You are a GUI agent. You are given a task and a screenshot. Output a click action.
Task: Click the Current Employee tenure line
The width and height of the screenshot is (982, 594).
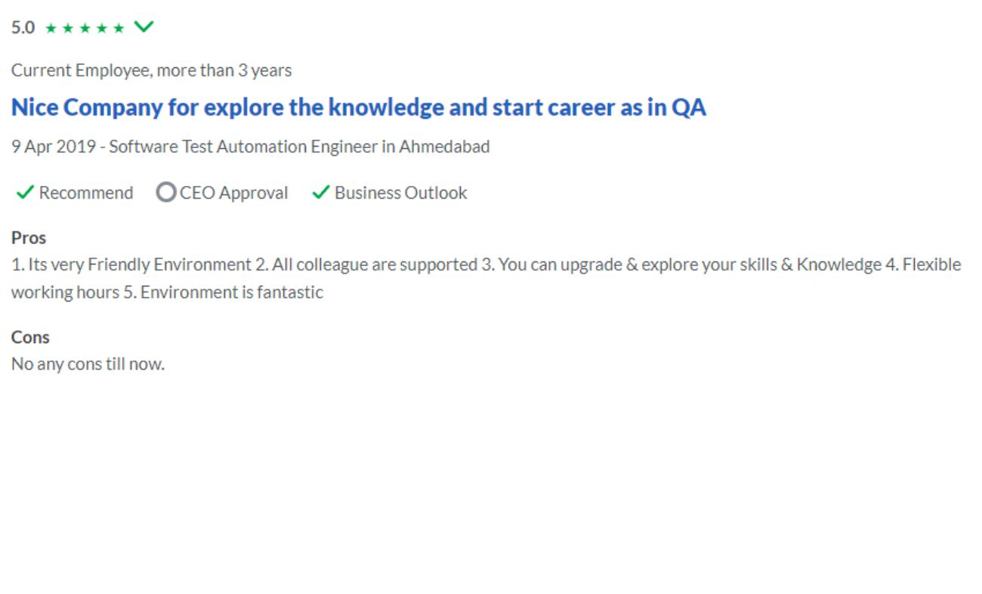(x=152, y=71)
